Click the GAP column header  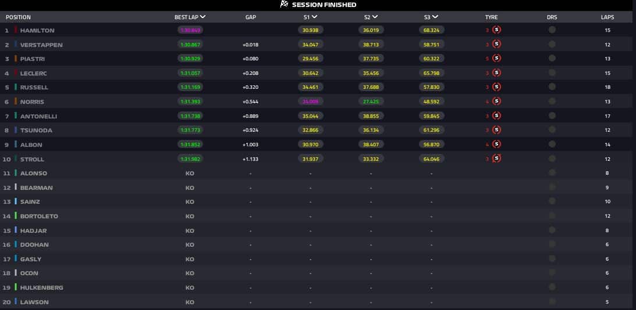[251, 17]
